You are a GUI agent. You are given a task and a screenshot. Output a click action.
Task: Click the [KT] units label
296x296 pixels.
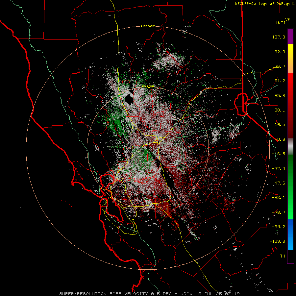click(x=281, y=23)
